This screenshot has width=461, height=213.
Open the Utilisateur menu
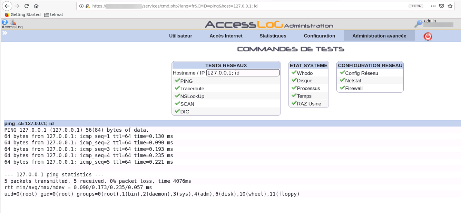point(180,35)
